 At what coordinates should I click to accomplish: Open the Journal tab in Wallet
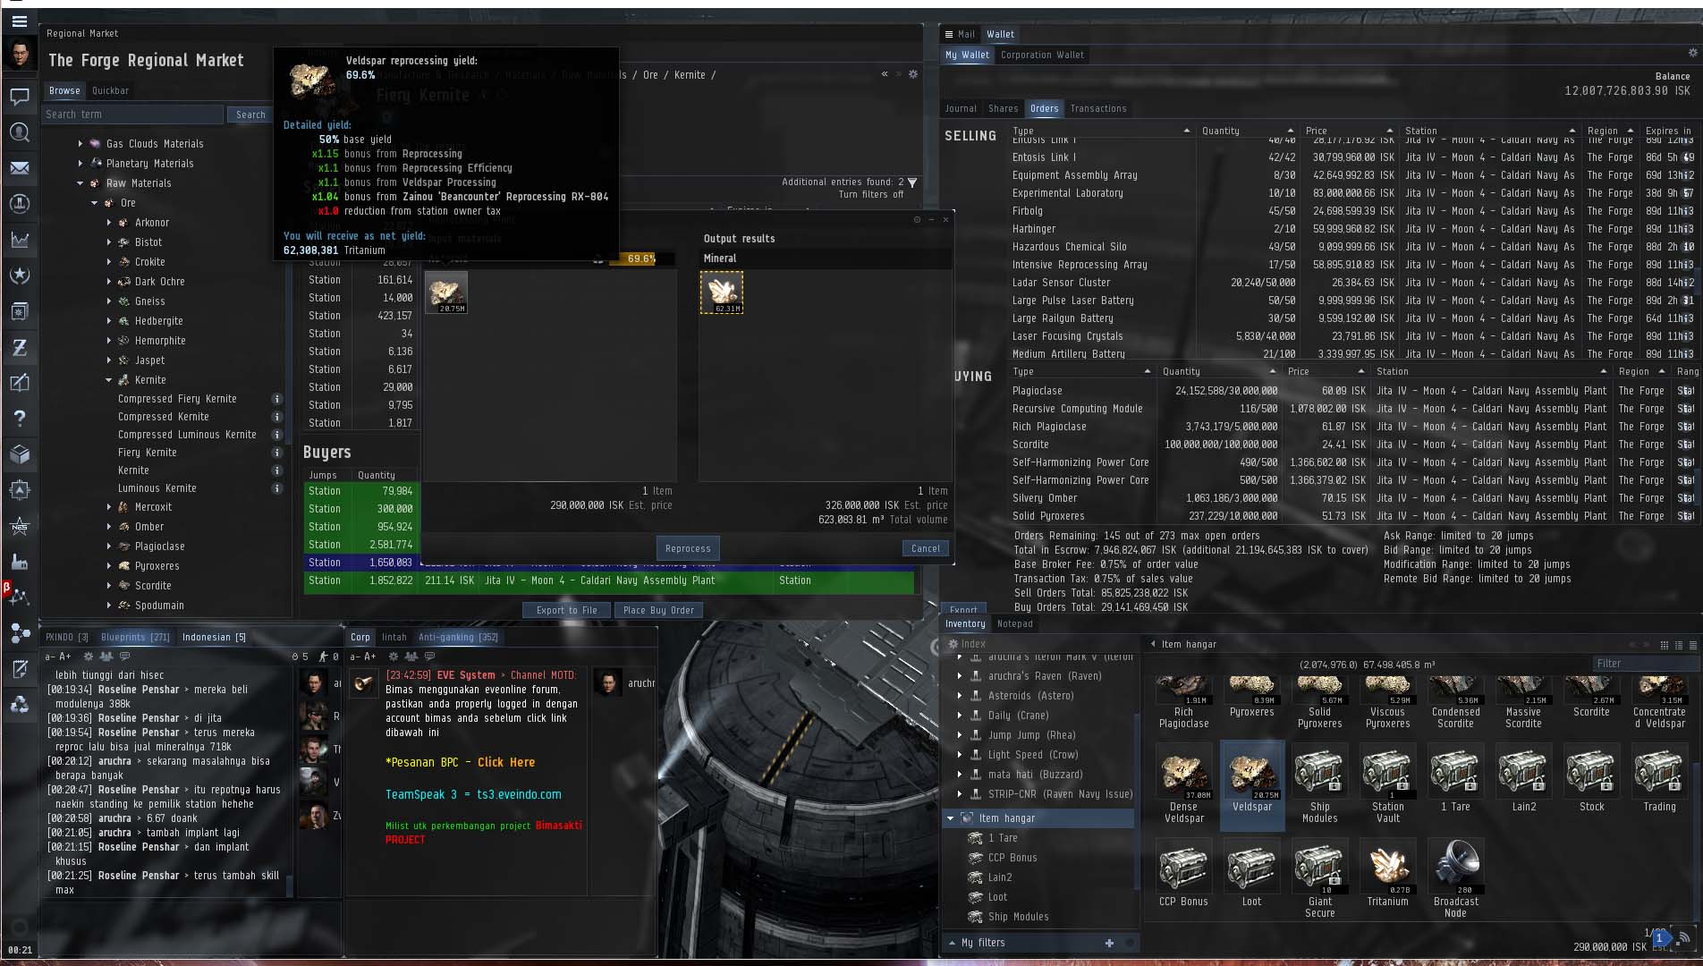coord(961,109)
